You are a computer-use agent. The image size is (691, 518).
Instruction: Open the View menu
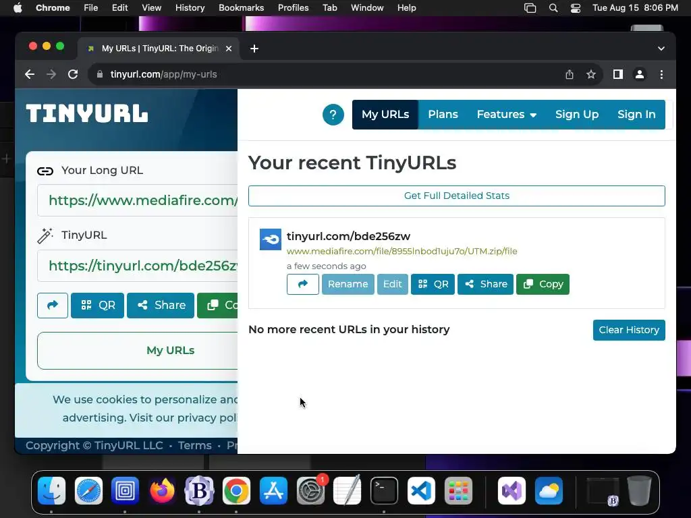(x=151, y=8)
